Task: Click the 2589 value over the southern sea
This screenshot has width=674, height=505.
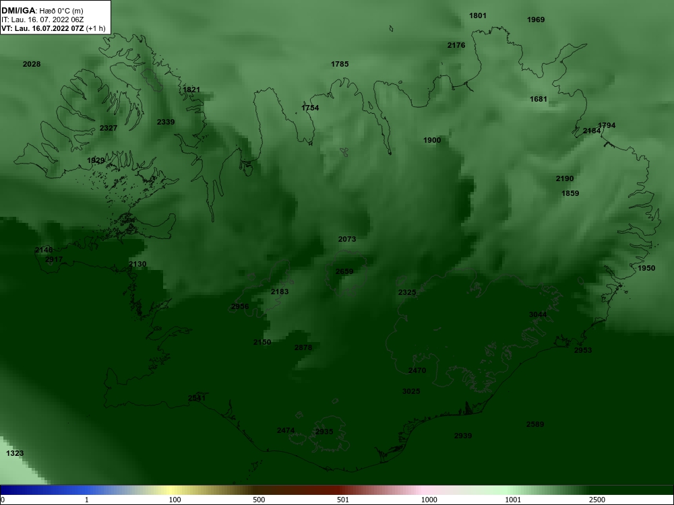Action: 535,424
